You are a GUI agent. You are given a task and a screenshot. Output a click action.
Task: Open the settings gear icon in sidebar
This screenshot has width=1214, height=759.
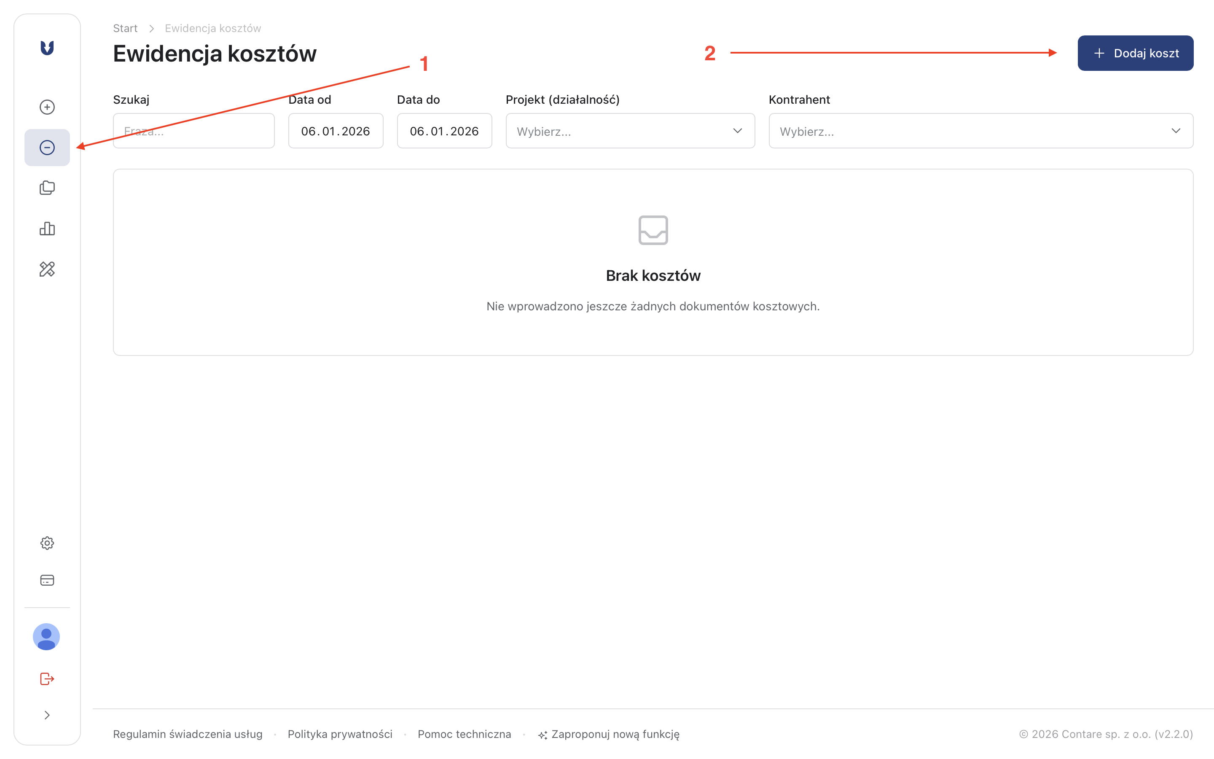(47, 543)
